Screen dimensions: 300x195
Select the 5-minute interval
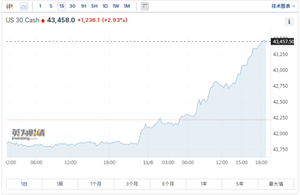[51, 7]
